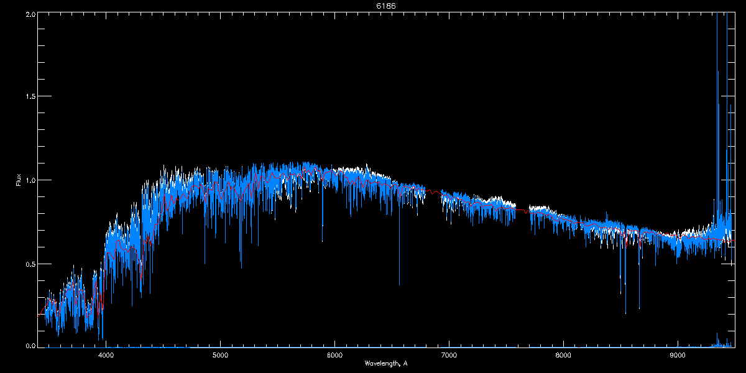
Task: Click the Flux y-axis label
Action: coord(19,180)
